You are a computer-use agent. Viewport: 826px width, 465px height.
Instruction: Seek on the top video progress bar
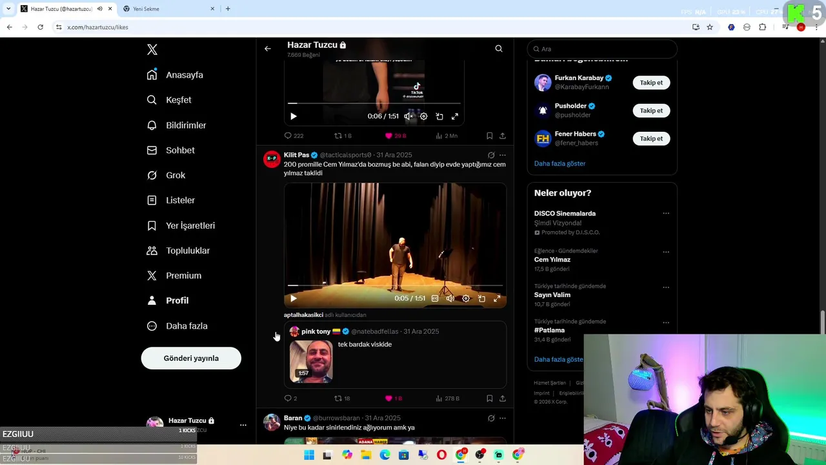coord(374,103)
